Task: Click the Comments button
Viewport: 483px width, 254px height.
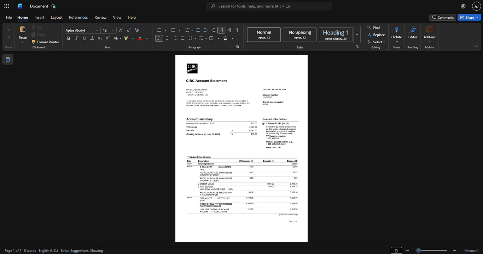Action: click(x=443, y=17)
